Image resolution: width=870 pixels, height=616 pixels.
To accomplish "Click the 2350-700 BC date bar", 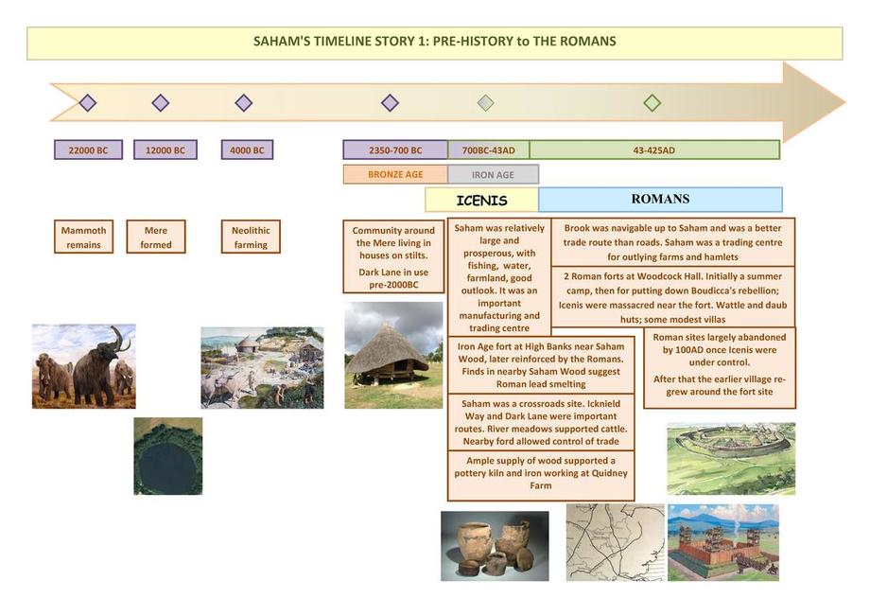I will point(395,150).
